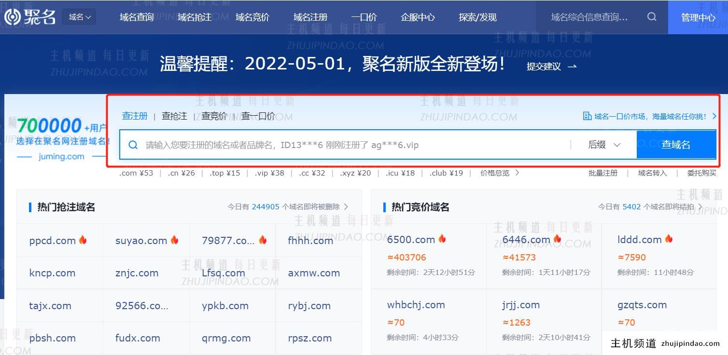Open suyao.com domain
The width and height of the screenshot is (728, 355).
pos(141,240)
